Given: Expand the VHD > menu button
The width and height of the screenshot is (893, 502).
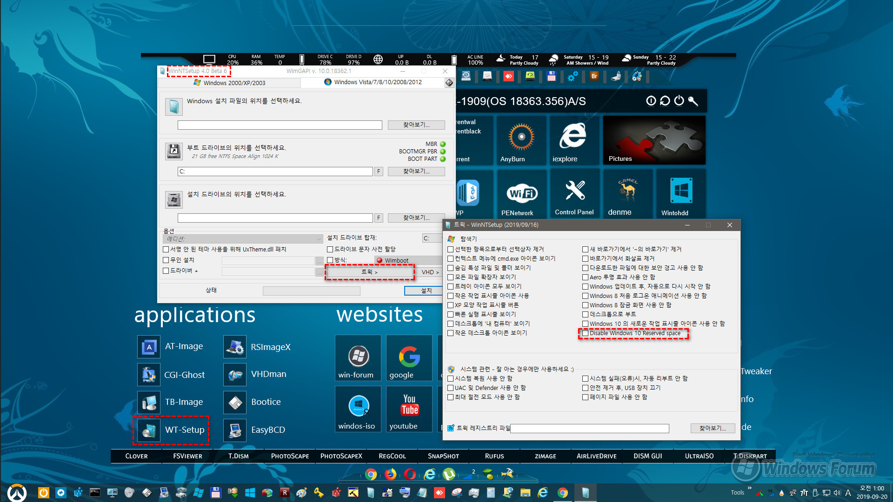Looking at the screenshot, I should coord(430,272).
